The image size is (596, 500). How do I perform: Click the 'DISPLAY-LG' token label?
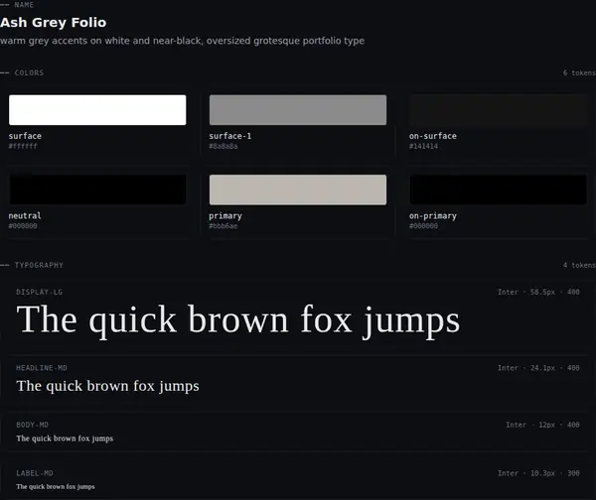40,292
